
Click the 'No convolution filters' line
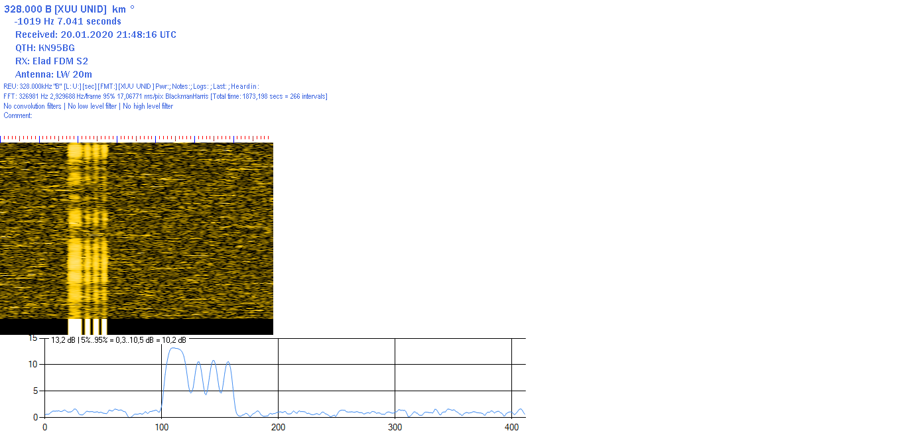pyautogui.click(x=88, y=106)
